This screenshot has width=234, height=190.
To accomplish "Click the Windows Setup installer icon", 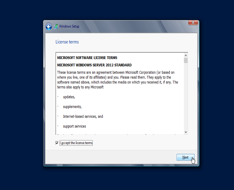I will (56, 27).
